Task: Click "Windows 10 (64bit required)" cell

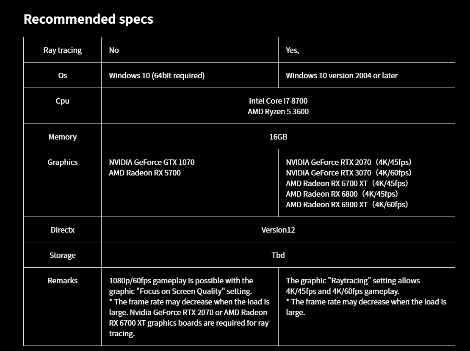Action: click(x=157, y=76)
